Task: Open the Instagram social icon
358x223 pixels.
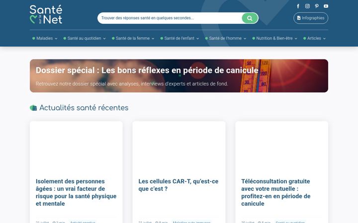Action: (x=307, y=6)
